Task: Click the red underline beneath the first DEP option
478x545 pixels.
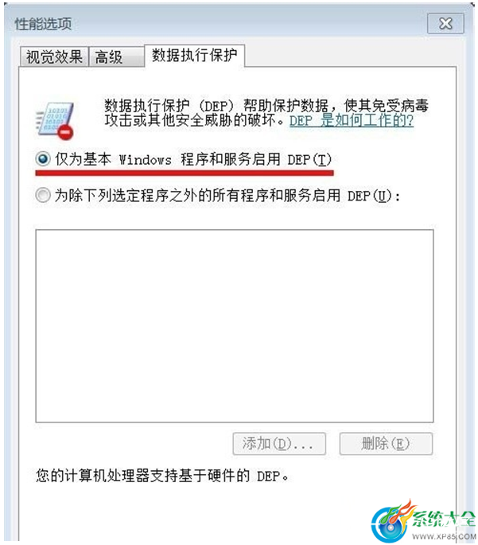Action: click(x=185, y=173)
